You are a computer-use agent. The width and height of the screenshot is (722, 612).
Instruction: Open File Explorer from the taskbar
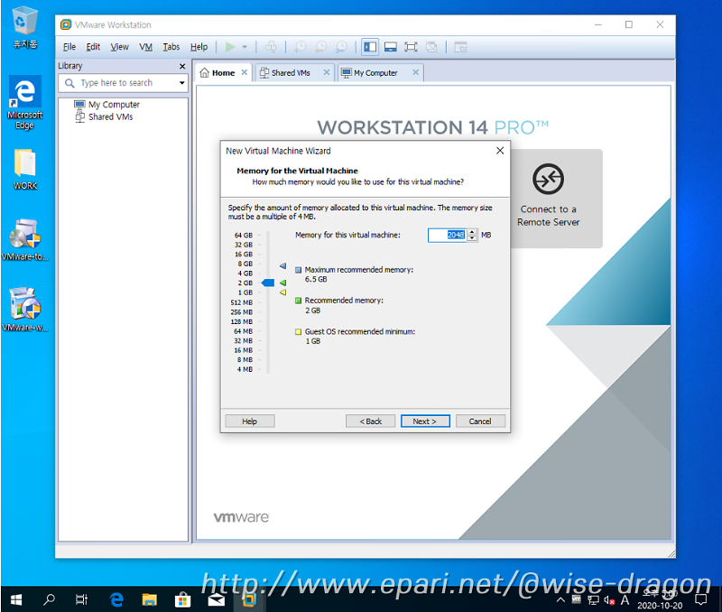point(150,599)
